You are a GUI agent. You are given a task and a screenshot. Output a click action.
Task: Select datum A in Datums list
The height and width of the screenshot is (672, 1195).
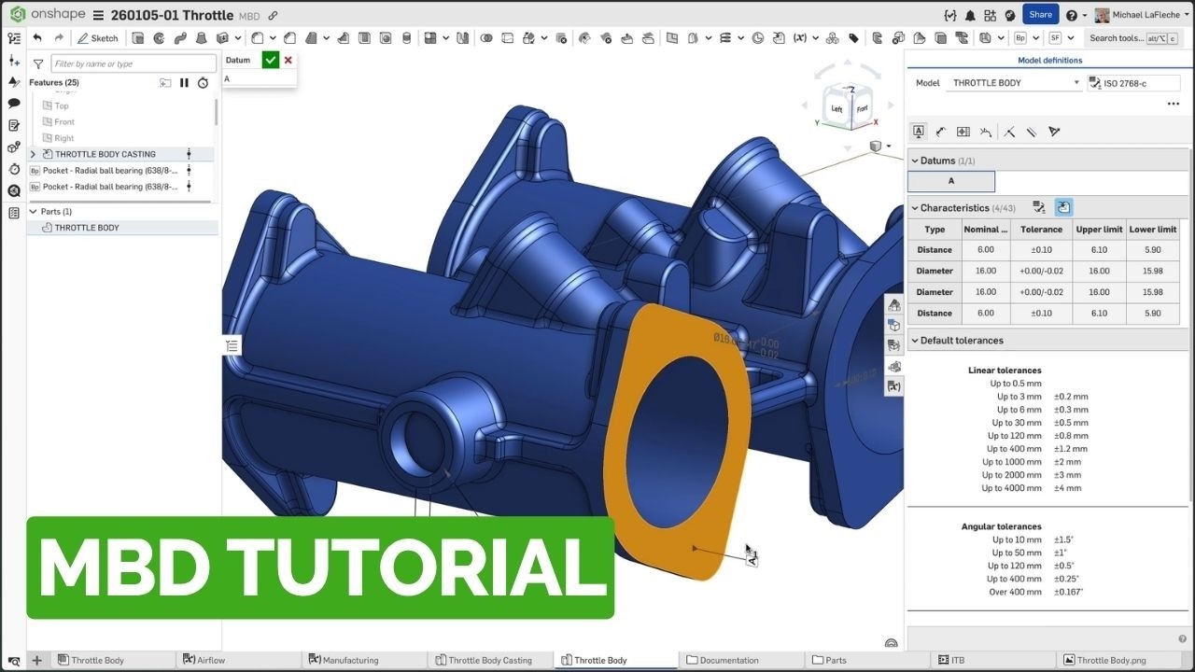pos(951,181)
